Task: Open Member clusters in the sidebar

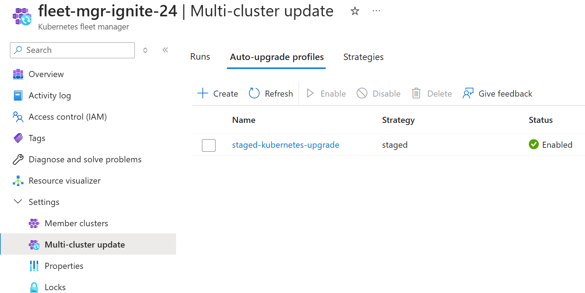Action: 76,223
